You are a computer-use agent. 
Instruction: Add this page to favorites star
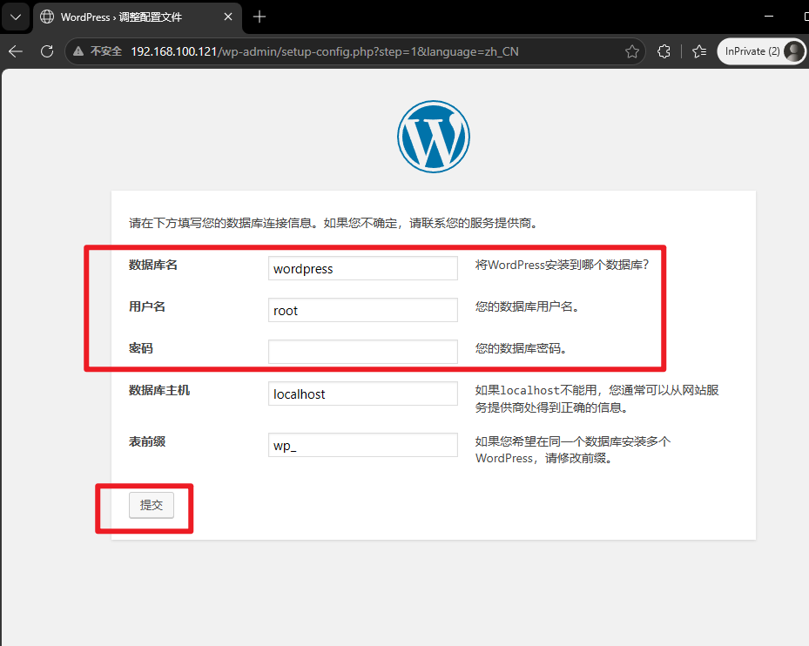632,51
